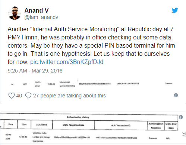The width and height of the screenshot is (186, 145).
Task: Click the 9:25 AM - Mar 29, 2018 timestamp
Action: (x=35, y=71)
